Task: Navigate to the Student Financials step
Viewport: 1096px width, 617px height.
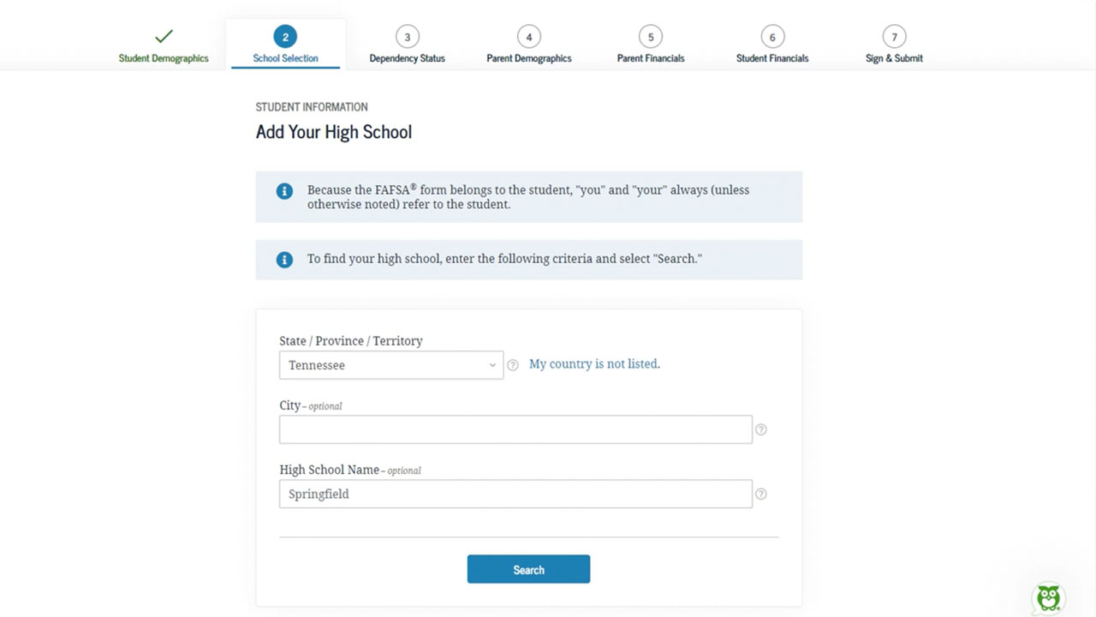Action: [x=771, y=43]
